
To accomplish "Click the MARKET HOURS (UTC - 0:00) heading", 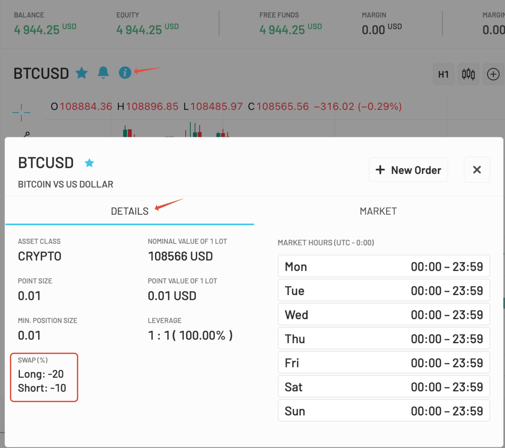I will (x=326, y=243).
